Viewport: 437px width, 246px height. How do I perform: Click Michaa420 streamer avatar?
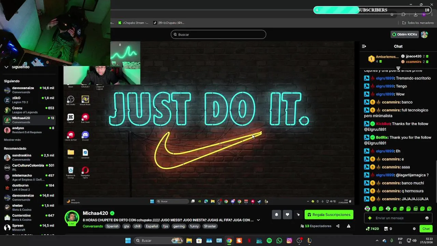(72, 218)
